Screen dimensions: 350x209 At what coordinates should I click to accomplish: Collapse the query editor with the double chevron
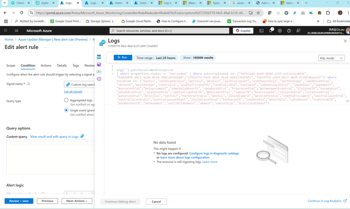348,101
